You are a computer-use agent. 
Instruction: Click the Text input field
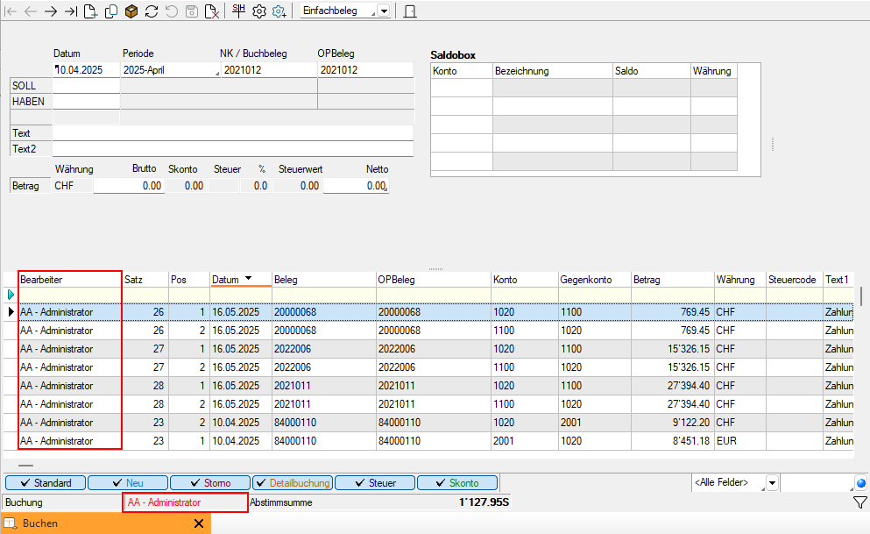click(233, 133)
